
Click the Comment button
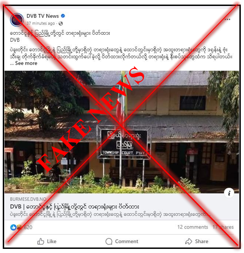[x=122, y=242]
